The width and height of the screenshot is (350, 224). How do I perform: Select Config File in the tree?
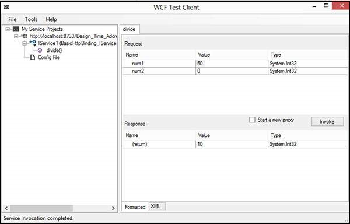(49, 58)
